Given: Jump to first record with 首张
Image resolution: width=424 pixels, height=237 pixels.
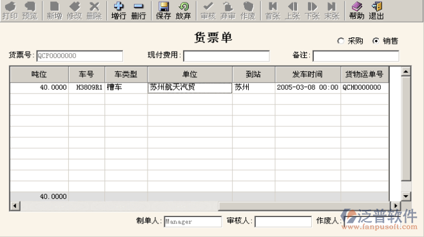Looking at the screenshot, I should tap(273, 6).
